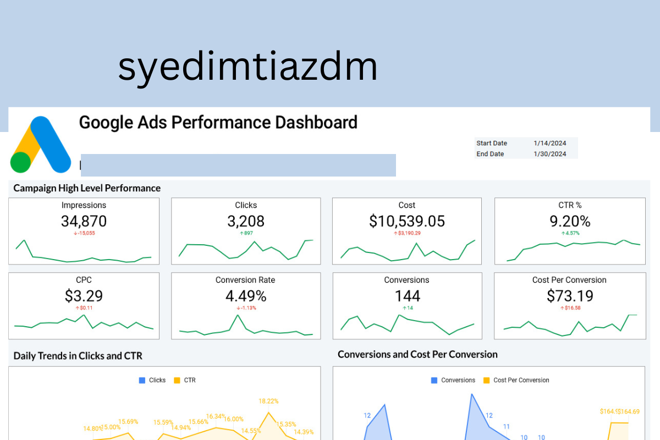Toggle the CTR series legend label
This screenshot has width=660, height=440.
click(190, 380)
